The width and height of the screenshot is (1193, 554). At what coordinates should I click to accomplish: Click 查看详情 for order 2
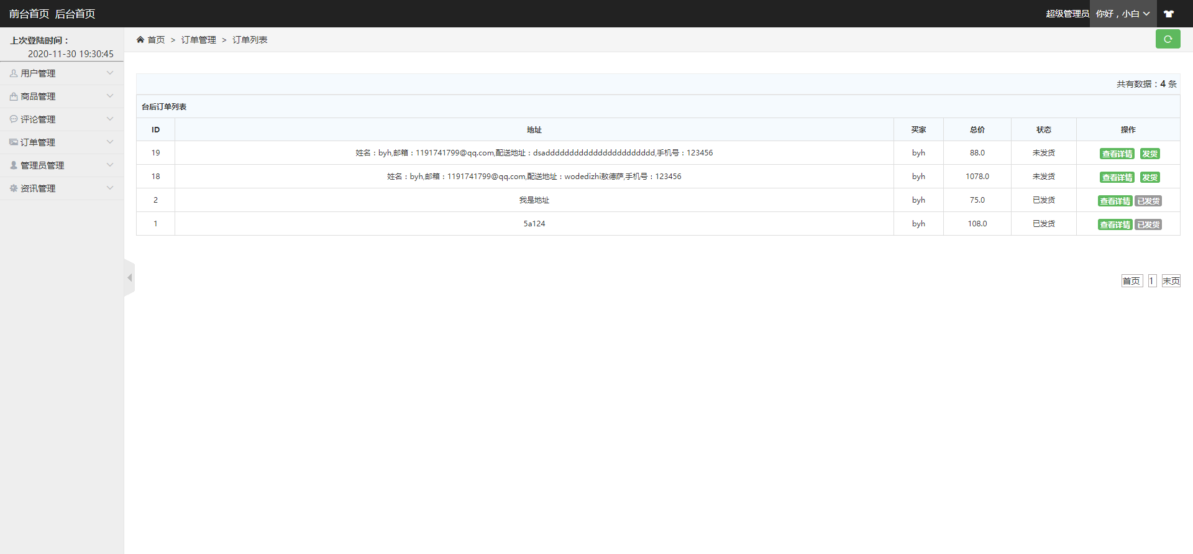[1115, 201]
